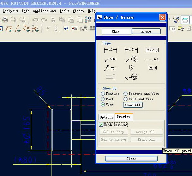Screen dimensions: 192x176
Task: Toggle datum point display icon
Action: coord(27,29)
